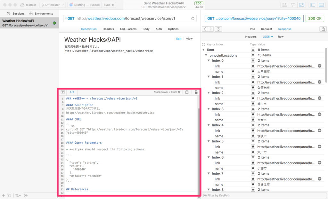The width and height of the screenshot is (328, 199).
Task: Click the expand-all icon beside Key or Index
Action: click(x=203, y=44)
